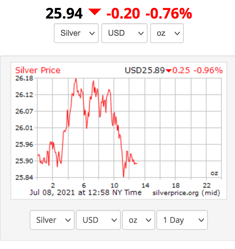Click the -0.76% percentage change
This screenshot has width=235, height=249.
169,14
